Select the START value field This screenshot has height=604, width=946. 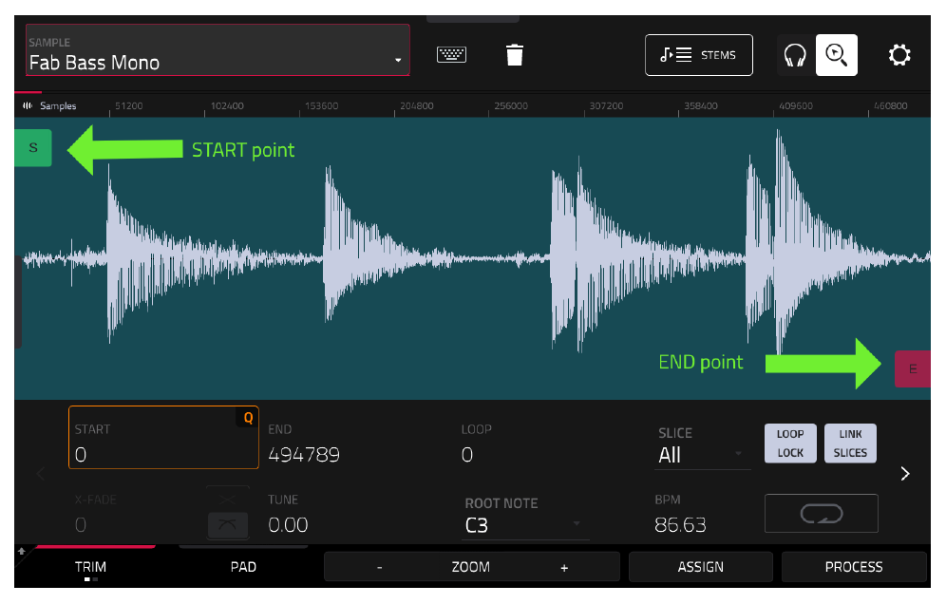click(163, 438)
